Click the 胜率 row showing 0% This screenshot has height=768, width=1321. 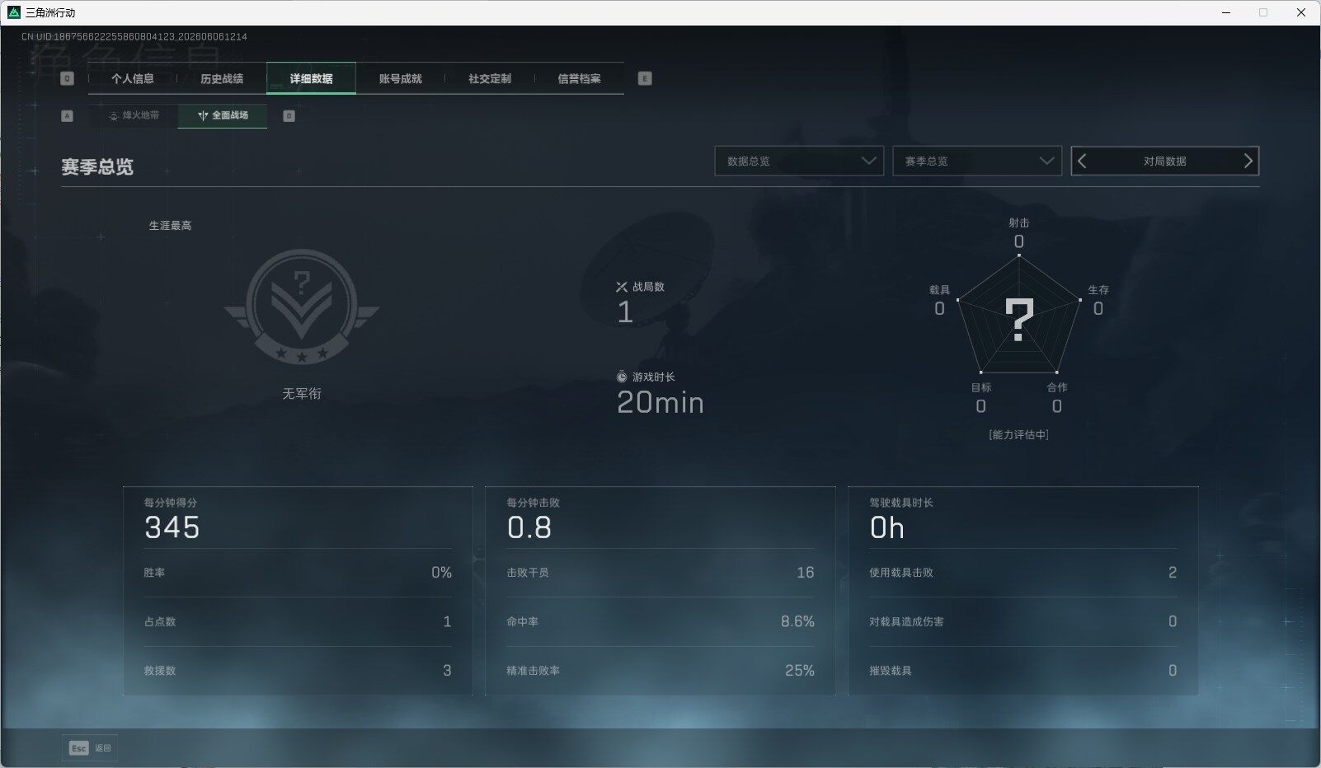pyautogui.click(x=298, y=573)
